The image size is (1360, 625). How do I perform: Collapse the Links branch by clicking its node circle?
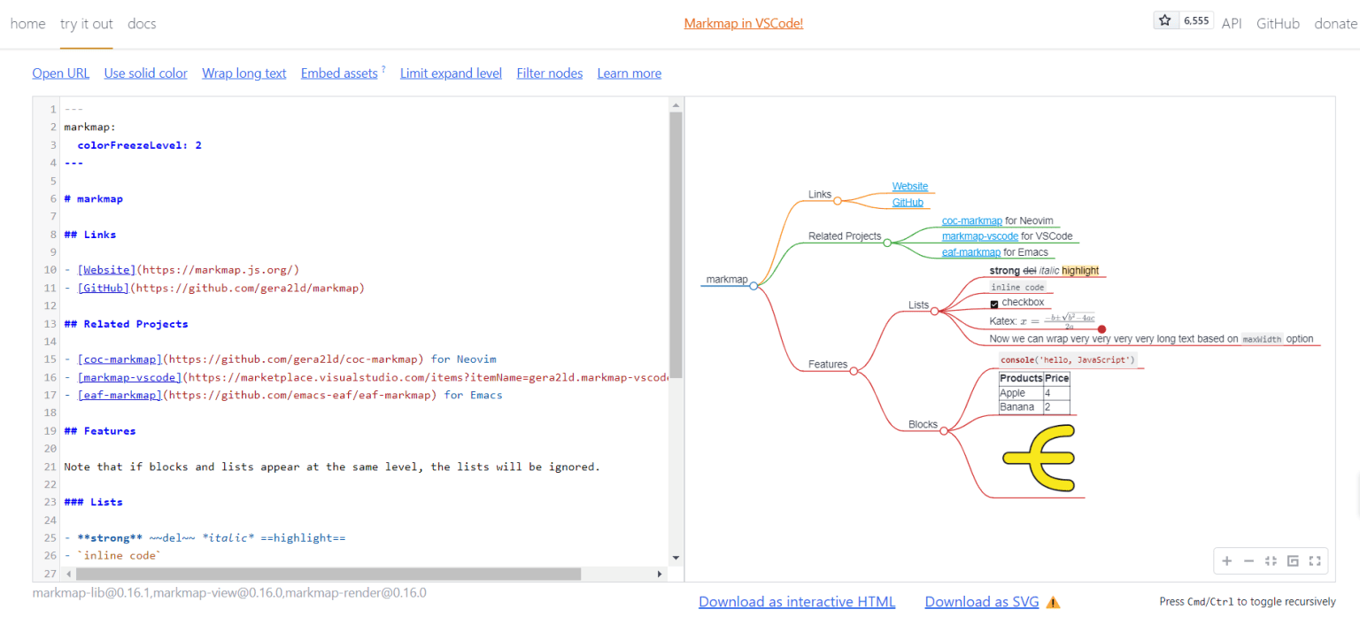(837, 200)
